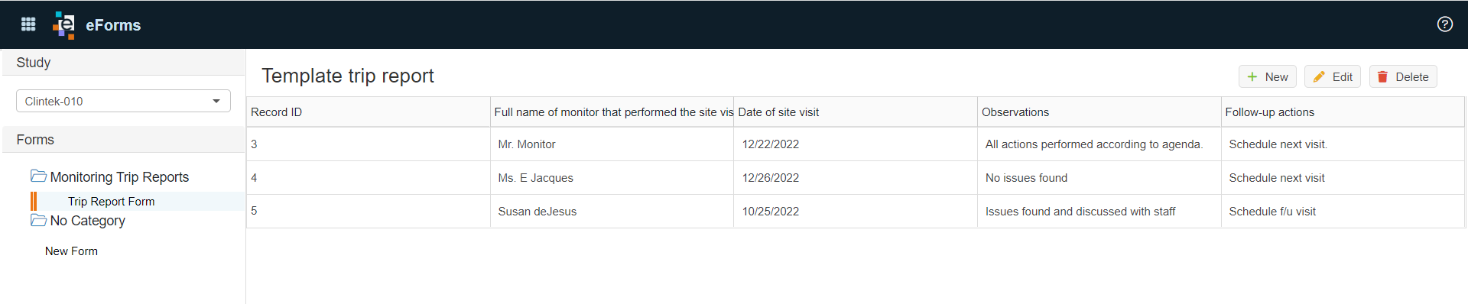Collapse the Monitoring Trip Reports category

119,176
